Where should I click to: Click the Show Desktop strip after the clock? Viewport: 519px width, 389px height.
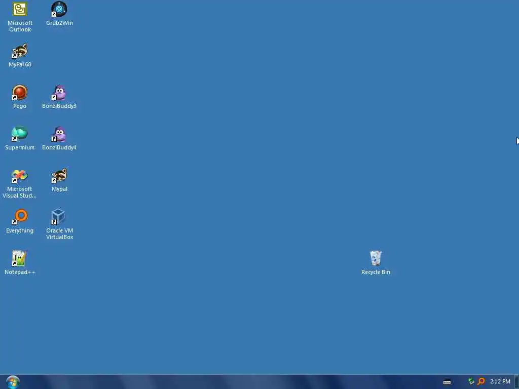pyautogui.click(x=516, y=382)
